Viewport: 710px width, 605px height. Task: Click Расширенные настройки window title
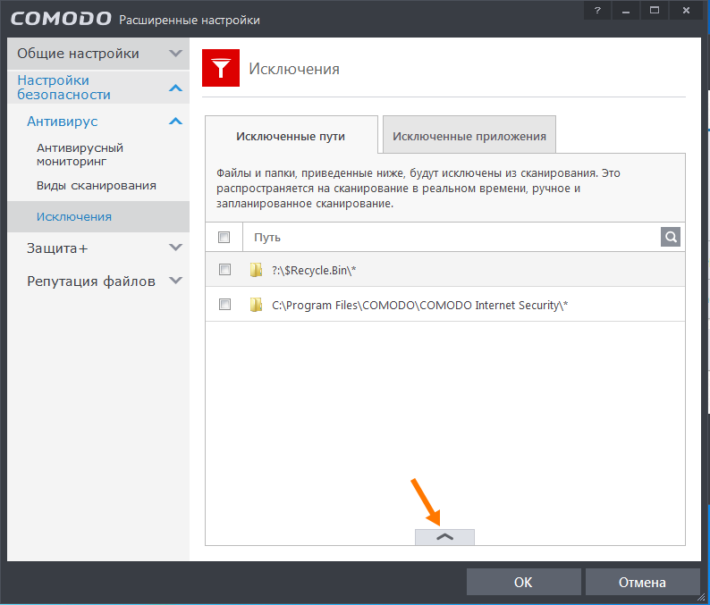190,20
